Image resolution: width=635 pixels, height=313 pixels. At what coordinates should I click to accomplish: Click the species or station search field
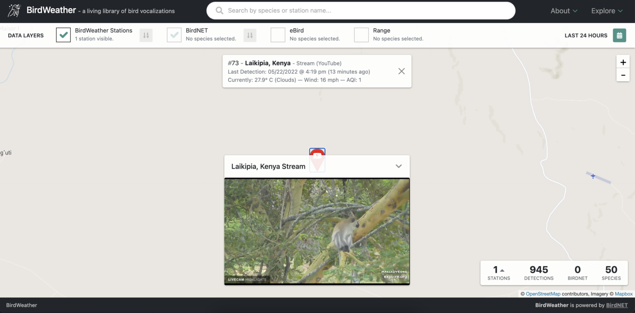point(360,11)
